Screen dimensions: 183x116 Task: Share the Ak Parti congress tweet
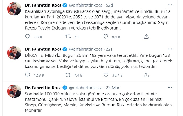pyautogui.click(x=147, y=37)
